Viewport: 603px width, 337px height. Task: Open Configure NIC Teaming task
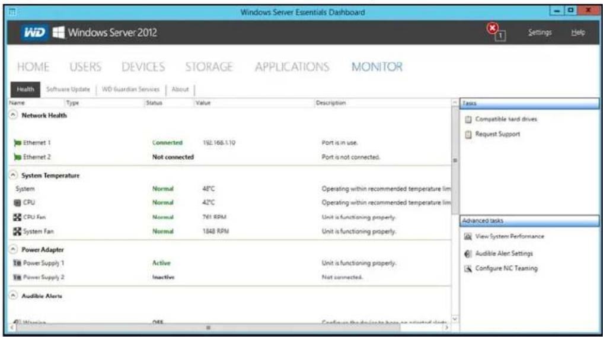click(x=506, y=269)
